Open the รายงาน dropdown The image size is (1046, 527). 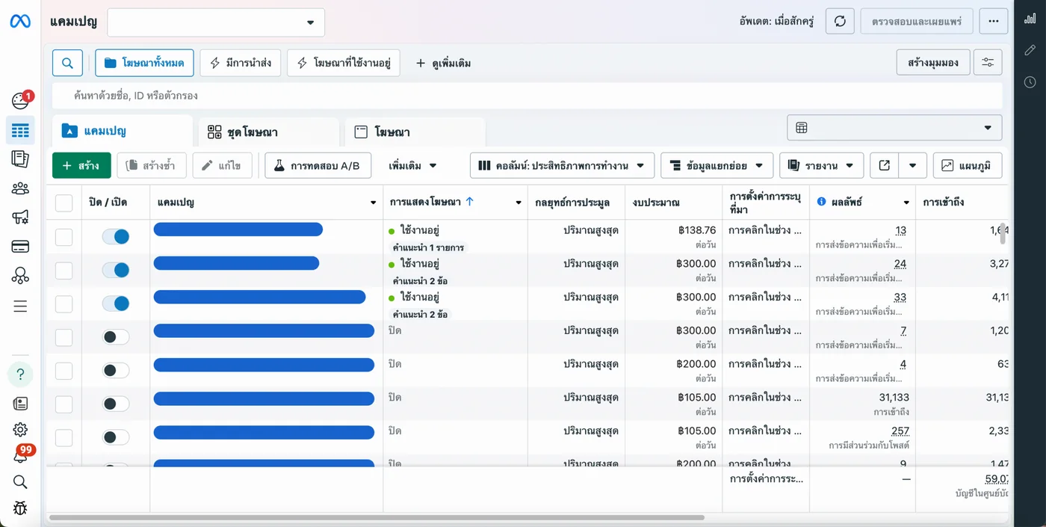(x=821, y=165)
